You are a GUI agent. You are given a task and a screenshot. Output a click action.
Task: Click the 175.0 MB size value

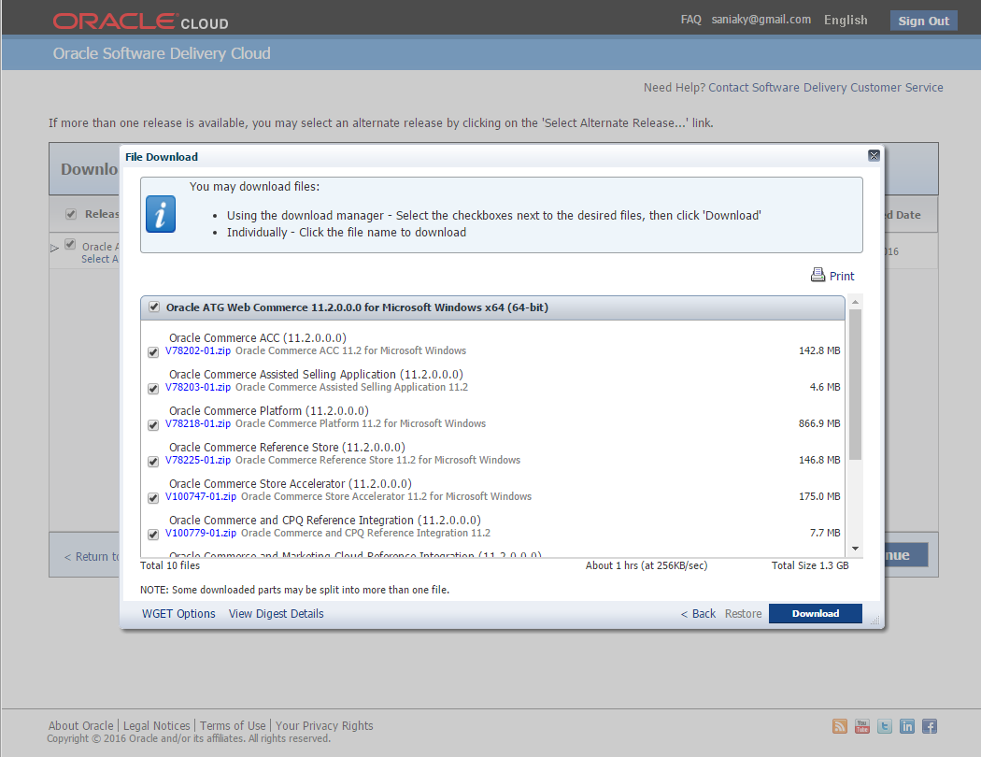coord(819,496)
